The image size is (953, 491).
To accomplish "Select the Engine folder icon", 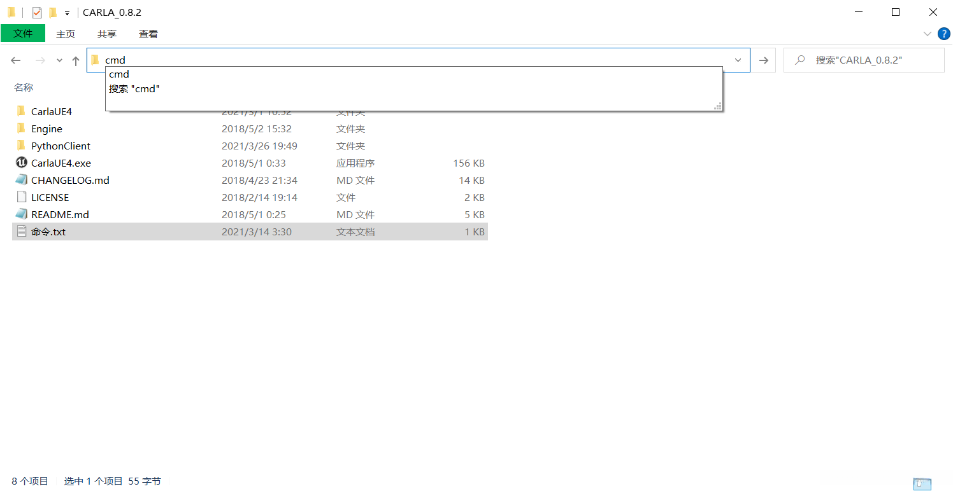I will [x=21, y=128].
